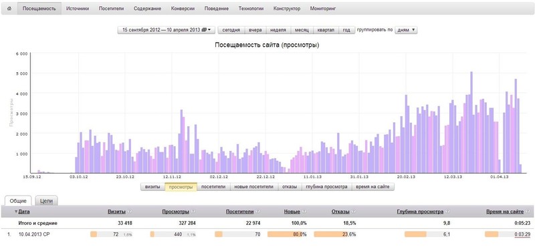The image size is (535, 249).
Task: Open help icon next to Визиты column
Action: [129, 212]
